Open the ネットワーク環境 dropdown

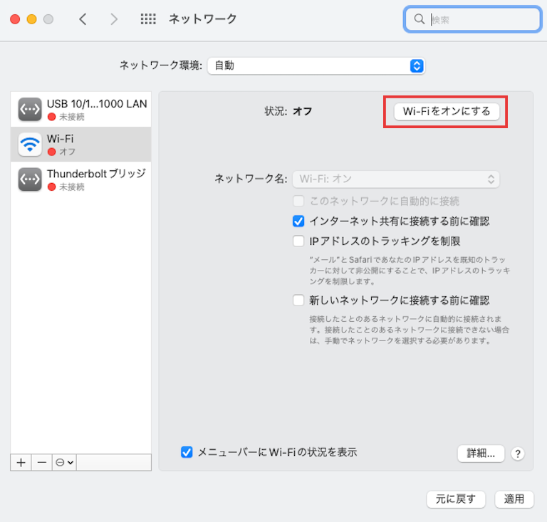[x=316, y=66]
